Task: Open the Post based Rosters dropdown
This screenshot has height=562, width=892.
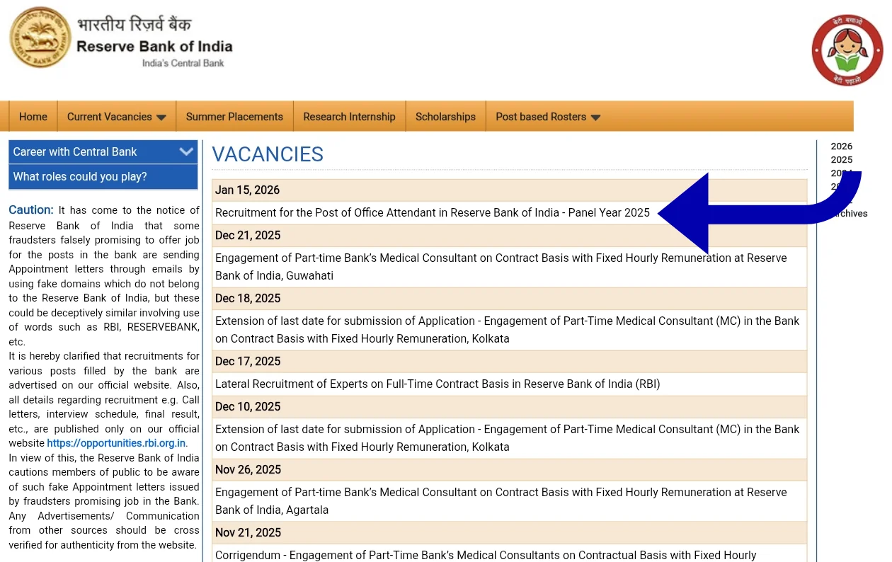Action: click(x=547, y=117)
